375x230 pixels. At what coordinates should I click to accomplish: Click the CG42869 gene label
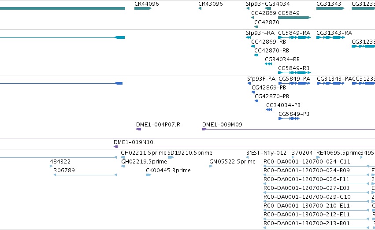click(264, 13)
